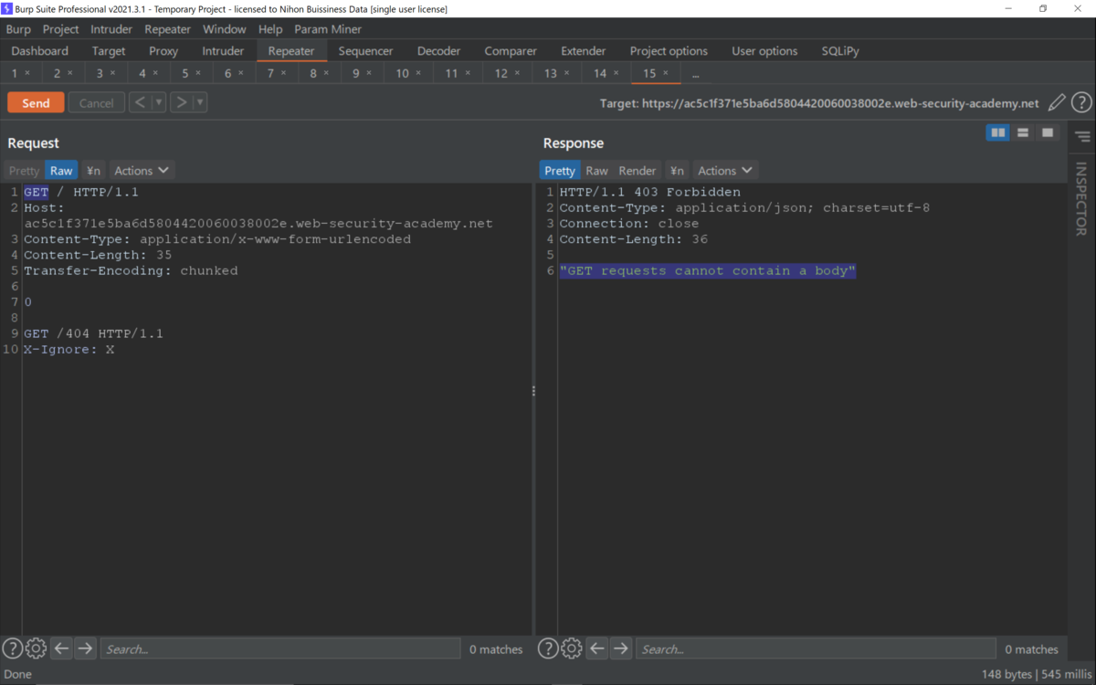Click the edit target pencil icon
Screen dimensions: 1096x685
(1057, 103)
